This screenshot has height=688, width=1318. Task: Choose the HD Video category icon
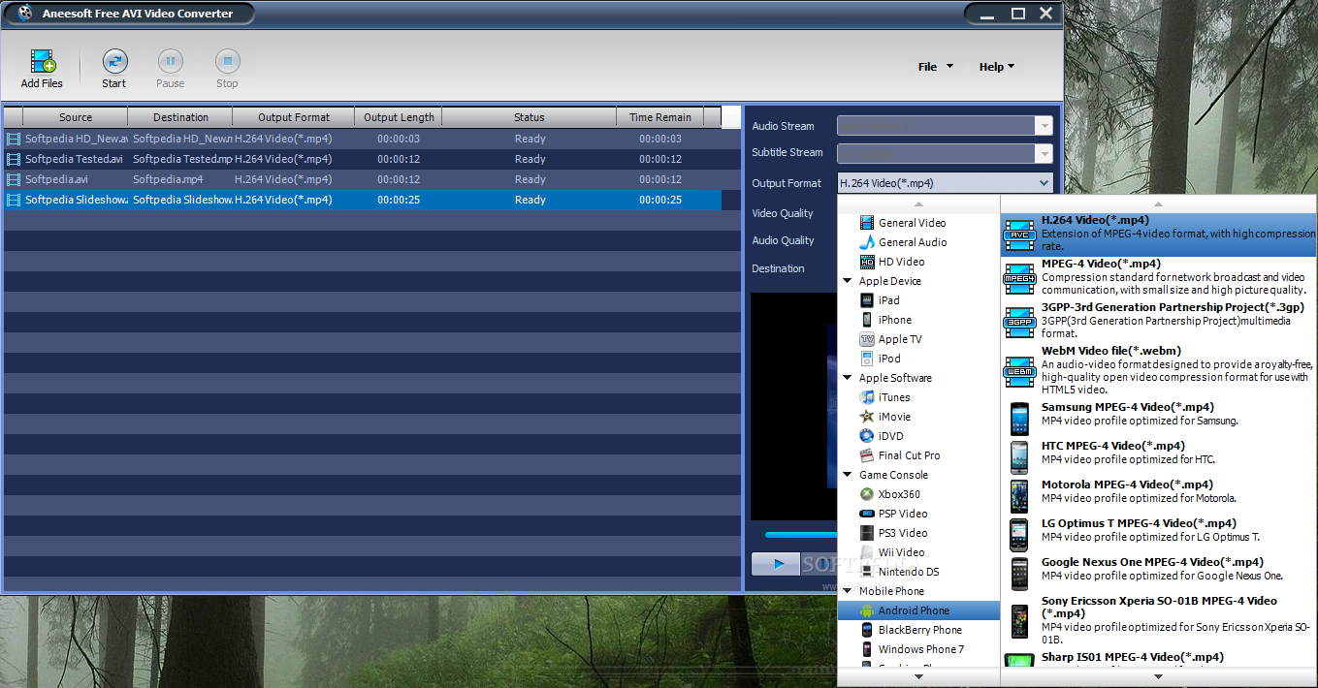[867, 262]
